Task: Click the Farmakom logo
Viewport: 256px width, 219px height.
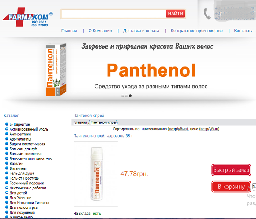Action: pyautogui.click(x=27, y=17)
